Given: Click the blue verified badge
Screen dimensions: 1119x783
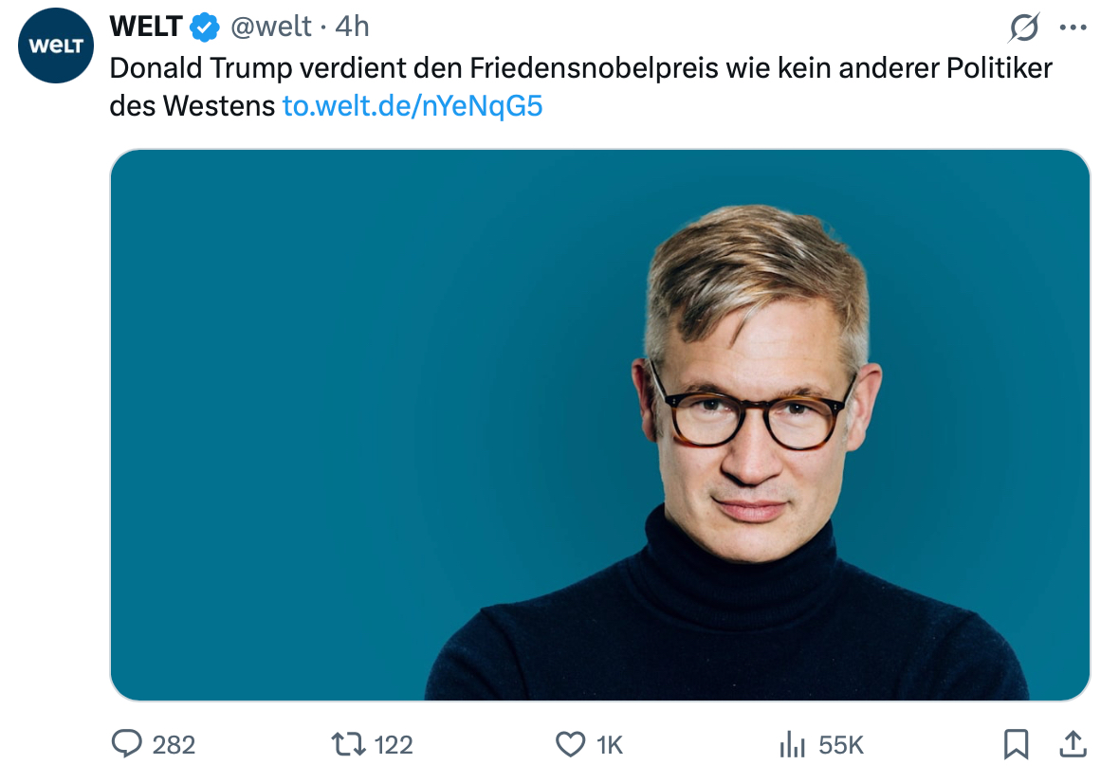Looking at the screenshot, I should pos(205,27).
